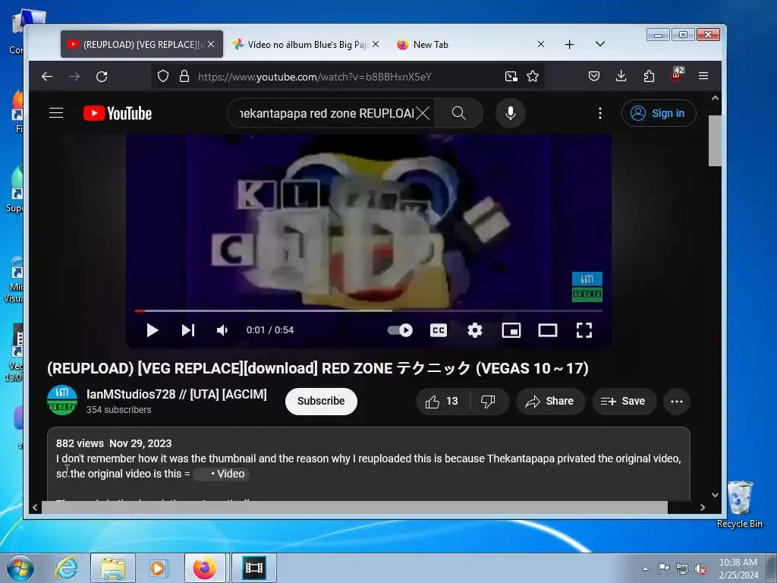
Task: Switch to theater mode
Action: (x=548, y=330)
